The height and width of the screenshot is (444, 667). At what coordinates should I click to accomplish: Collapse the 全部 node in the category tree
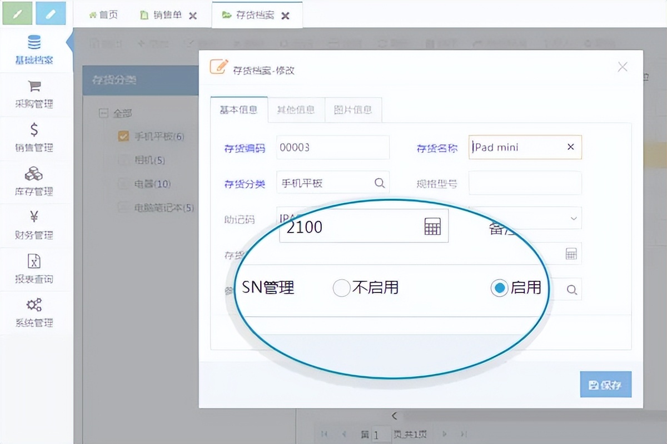pyautogui.click(x=103, y=113)
